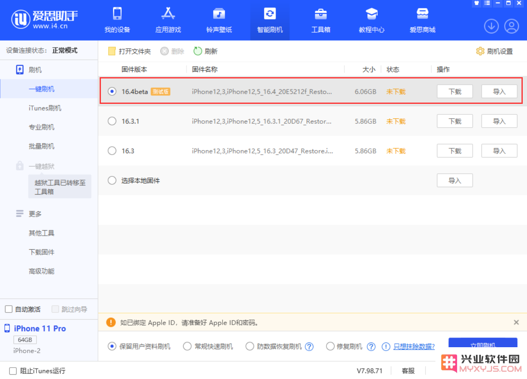Viewport: 527px width, 379px height.
Task: Click info icon before 只想抹除数据
Action: (x=386, y=346)
